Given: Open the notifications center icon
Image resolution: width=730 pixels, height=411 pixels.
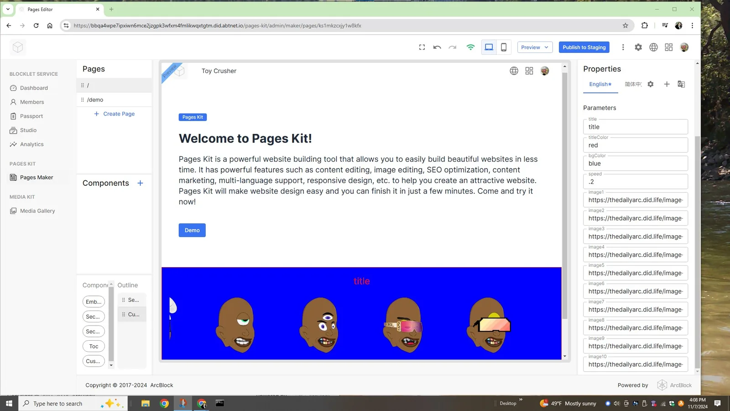Looking at the screenshot, I should tap(717, 403).
